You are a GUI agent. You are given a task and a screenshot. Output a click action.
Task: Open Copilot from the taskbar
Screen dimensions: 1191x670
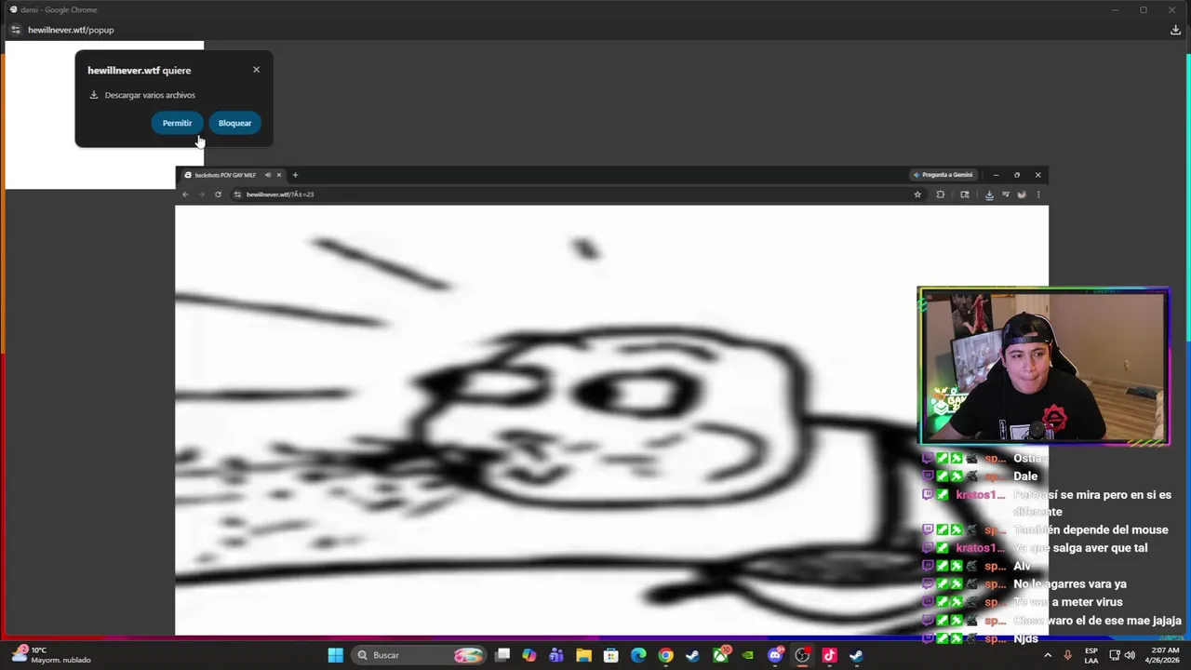click(x=529, y=655)
